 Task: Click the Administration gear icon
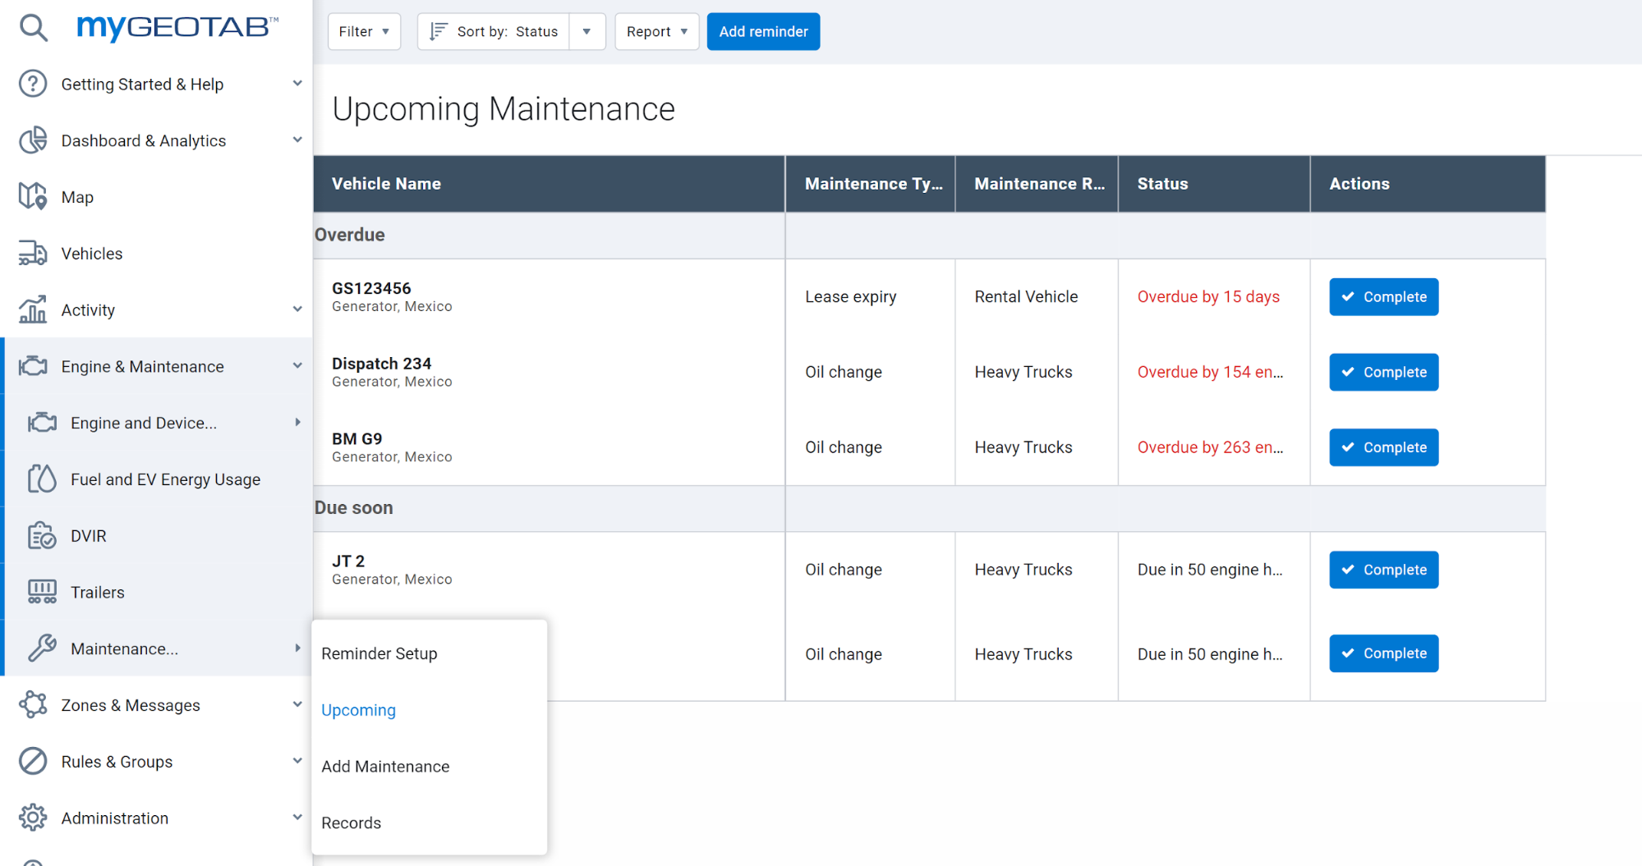(x=33, y=818)
